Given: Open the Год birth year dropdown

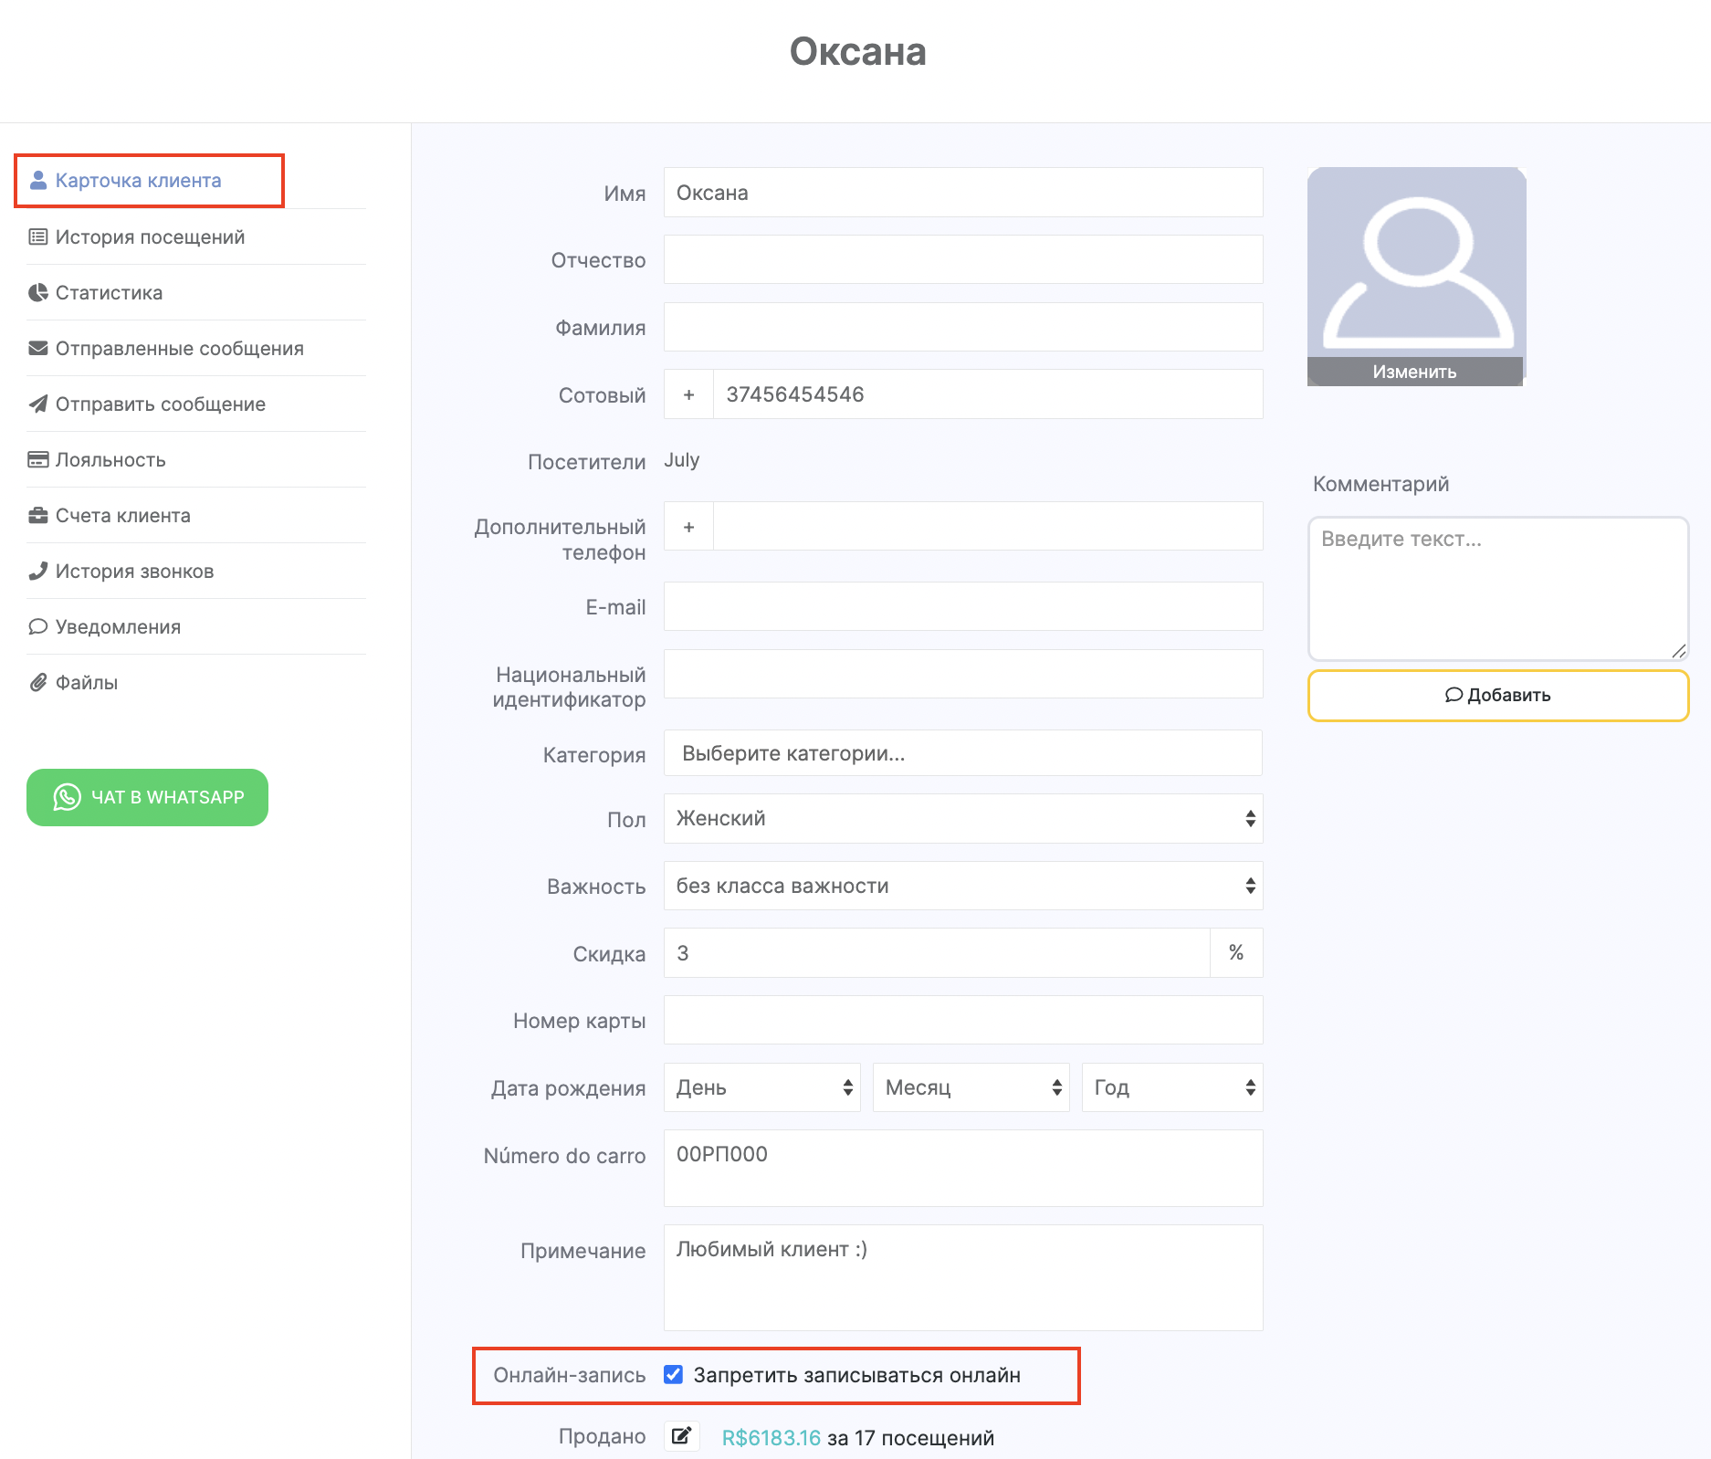Looking at the screenshot, I should [x=1171, y=1088].
